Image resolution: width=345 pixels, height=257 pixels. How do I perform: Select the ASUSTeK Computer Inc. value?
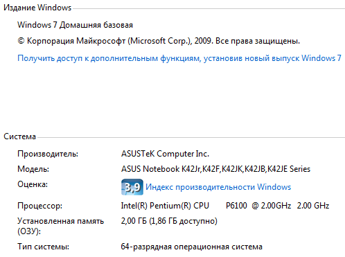[x=165, y=154]
